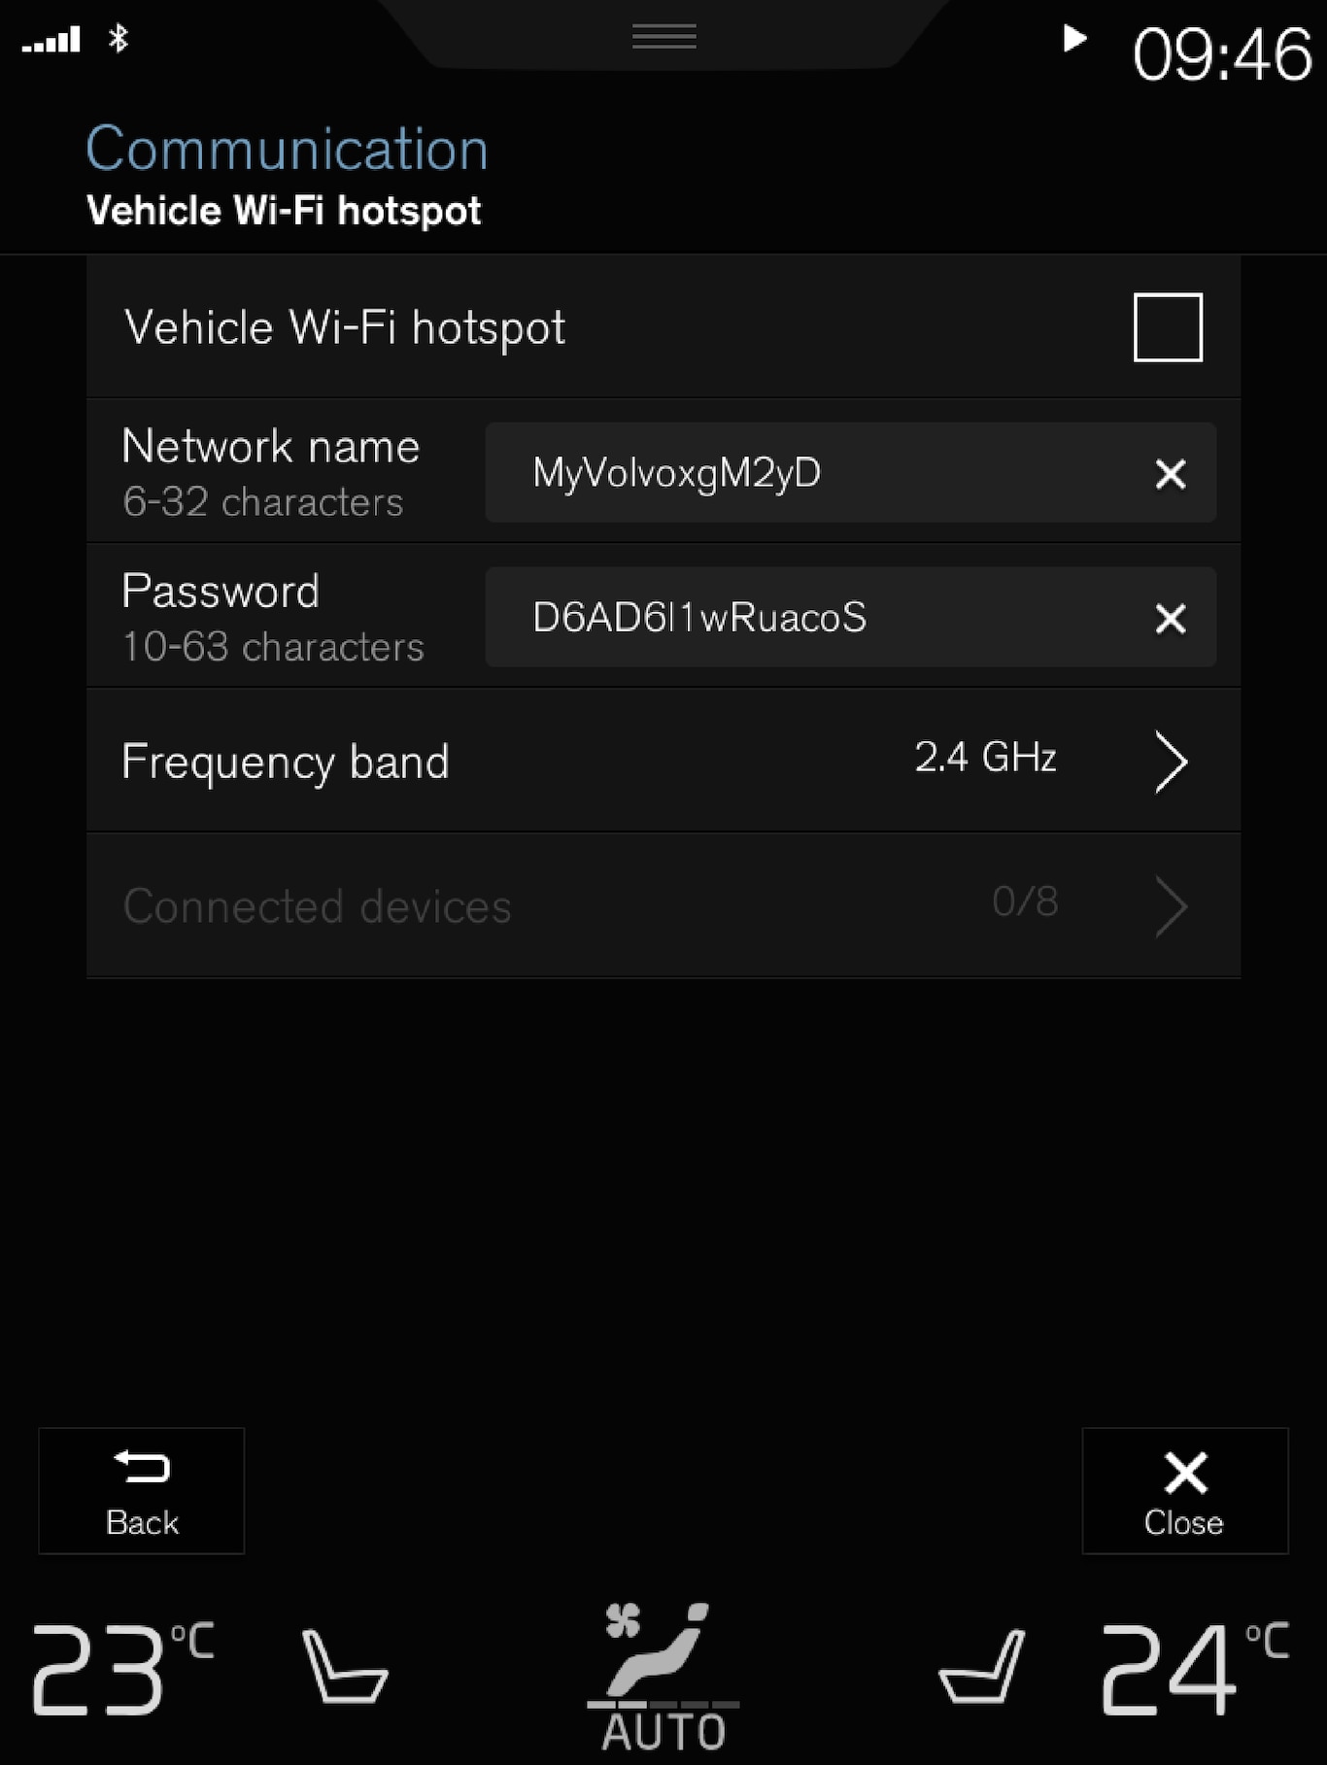Tap the media play status icon

1073,39
